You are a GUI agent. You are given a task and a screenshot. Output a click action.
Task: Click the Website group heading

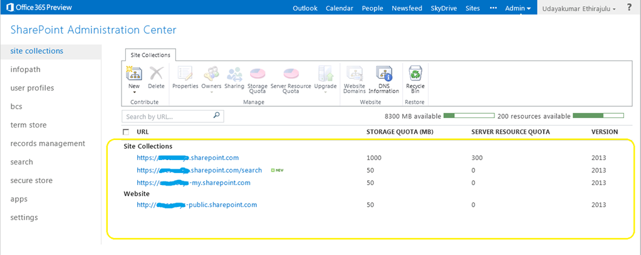pyautogui.click(x=137, y=193)
